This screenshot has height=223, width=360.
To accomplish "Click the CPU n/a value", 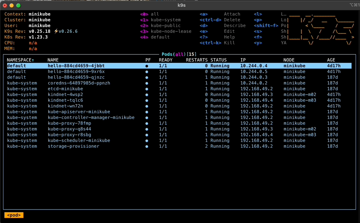I will click(x=33, y=43).
